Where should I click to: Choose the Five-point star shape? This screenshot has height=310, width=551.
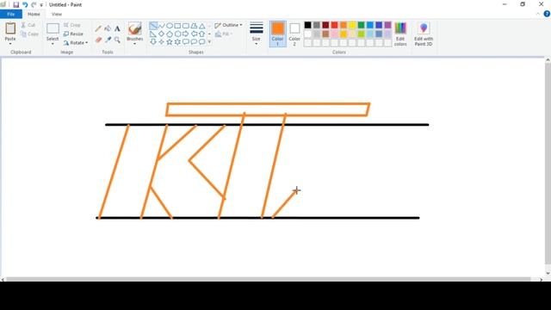170,42
